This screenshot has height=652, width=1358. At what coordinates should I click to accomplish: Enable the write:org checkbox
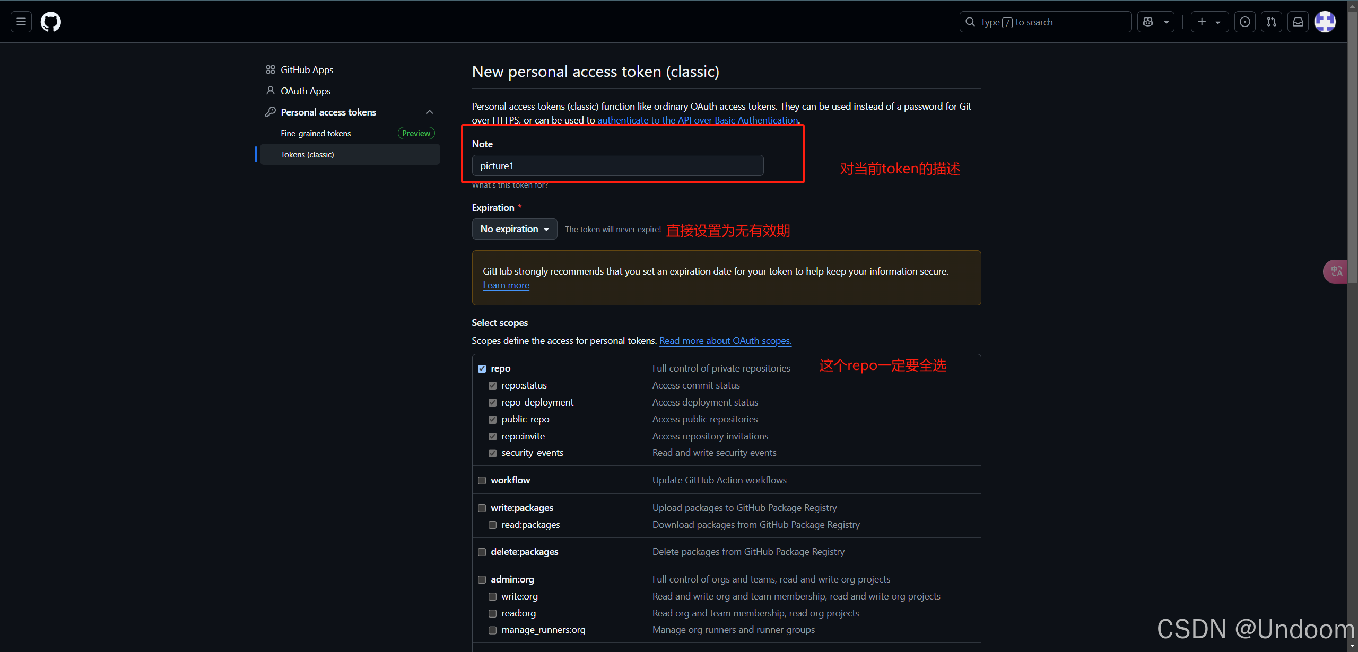pyautogui.click(x=492, y=596)
